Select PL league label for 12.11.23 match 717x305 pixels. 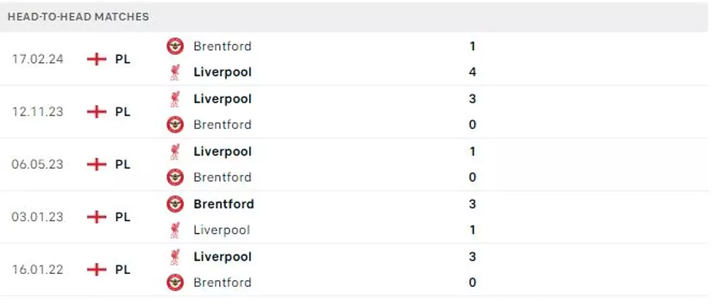click(x=122, y=112)
